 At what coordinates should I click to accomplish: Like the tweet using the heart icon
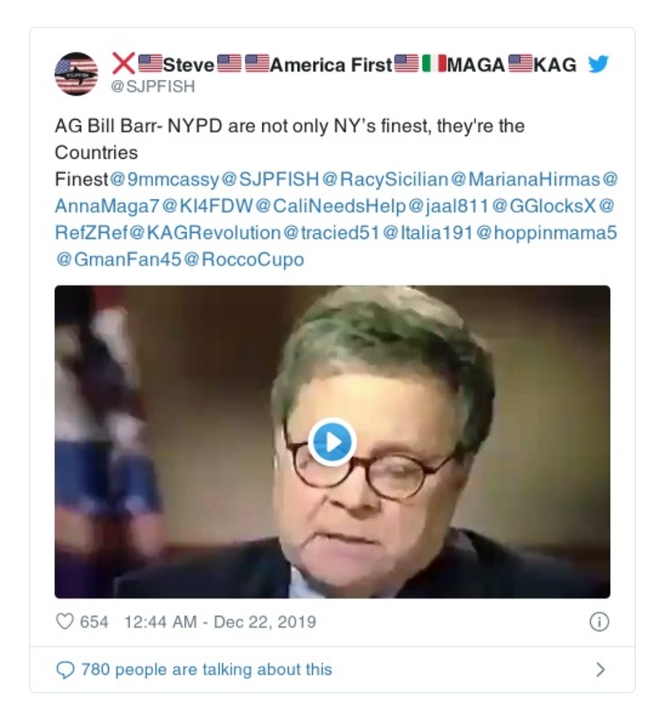click(63, 619)
